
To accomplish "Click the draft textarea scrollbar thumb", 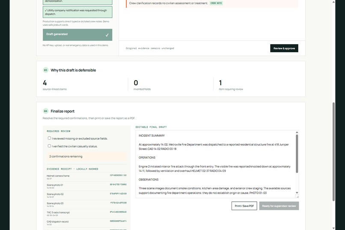I will (297, 154).
